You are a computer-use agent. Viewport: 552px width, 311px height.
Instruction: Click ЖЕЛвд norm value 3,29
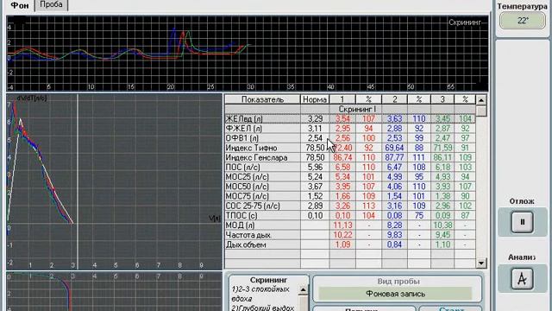coord(315,119)
